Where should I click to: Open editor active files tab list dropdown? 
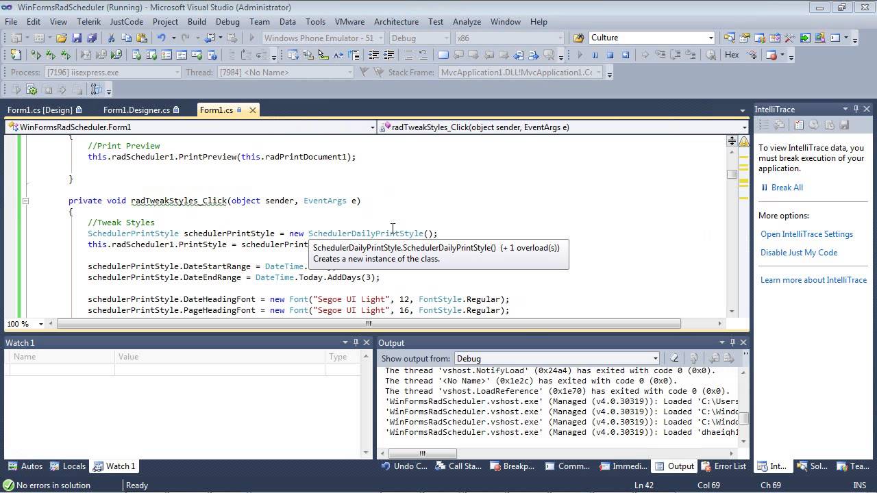click(x=743, y=110)
